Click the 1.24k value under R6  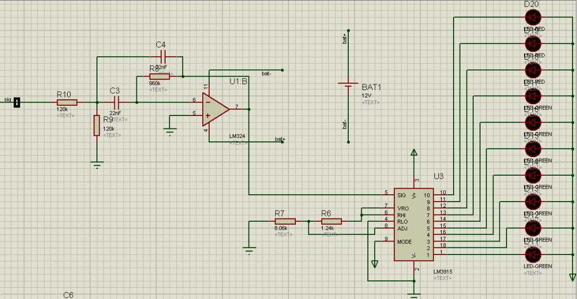(x=327, y=229)
